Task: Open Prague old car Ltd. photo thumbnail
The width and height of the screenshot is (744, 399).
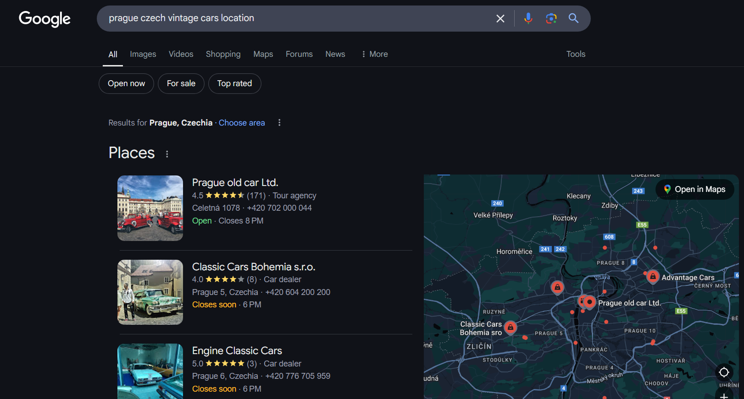Action: point(150,208)
